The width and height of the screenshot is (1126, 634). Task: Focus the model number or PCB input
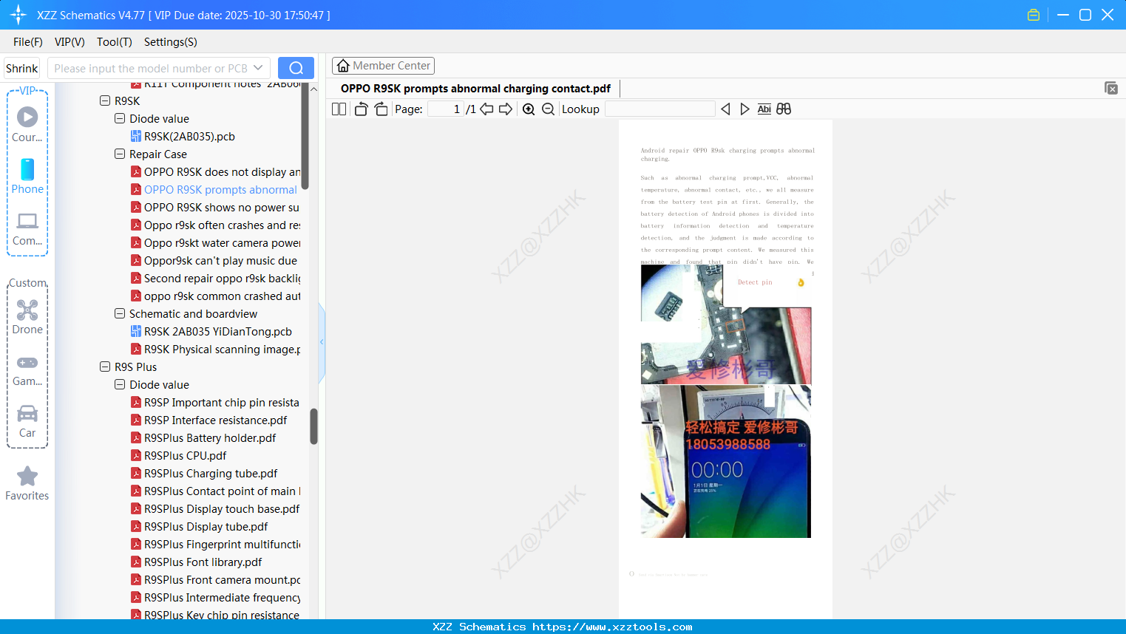151,68
